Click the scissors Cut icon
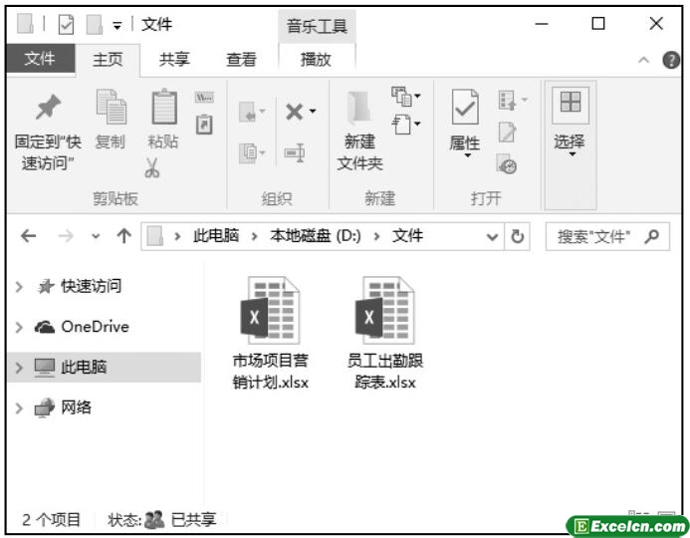The image size is (690, 538). click(x=151, y=167)
